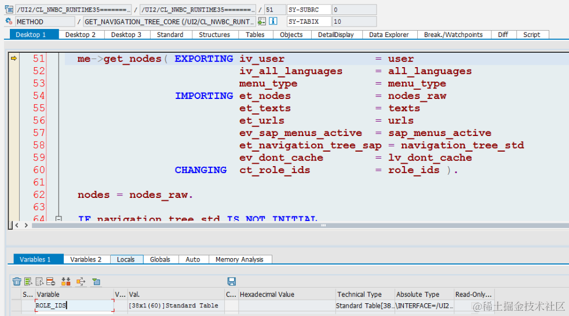Click the program display icon beside class name field

pyautogui.click(x=9, y=9)
